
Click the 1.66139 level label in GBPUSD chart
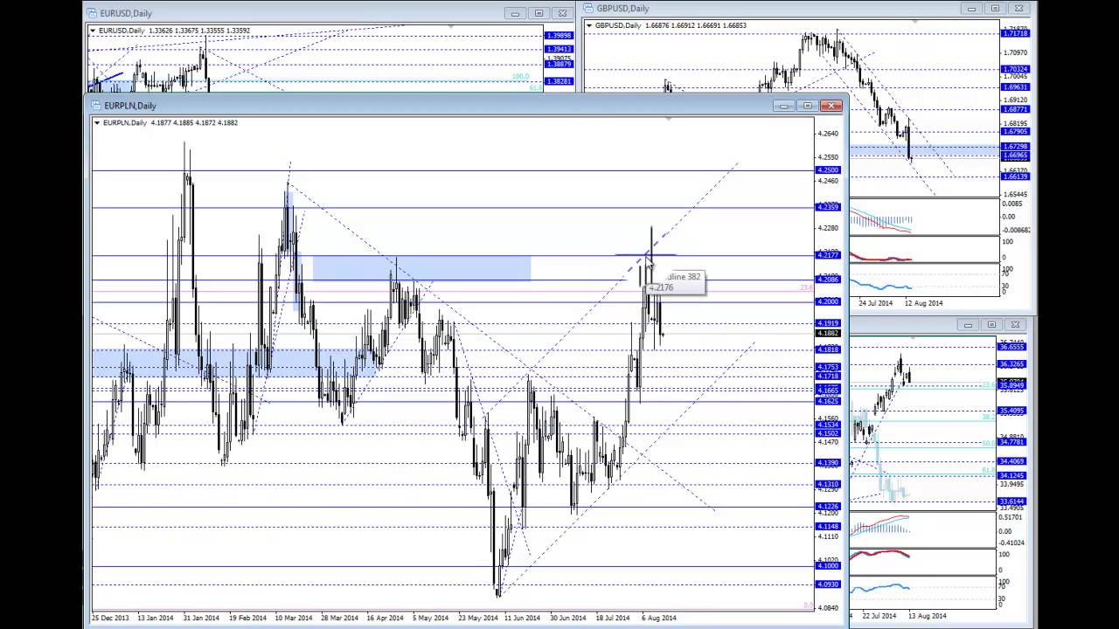(1016, 176)
